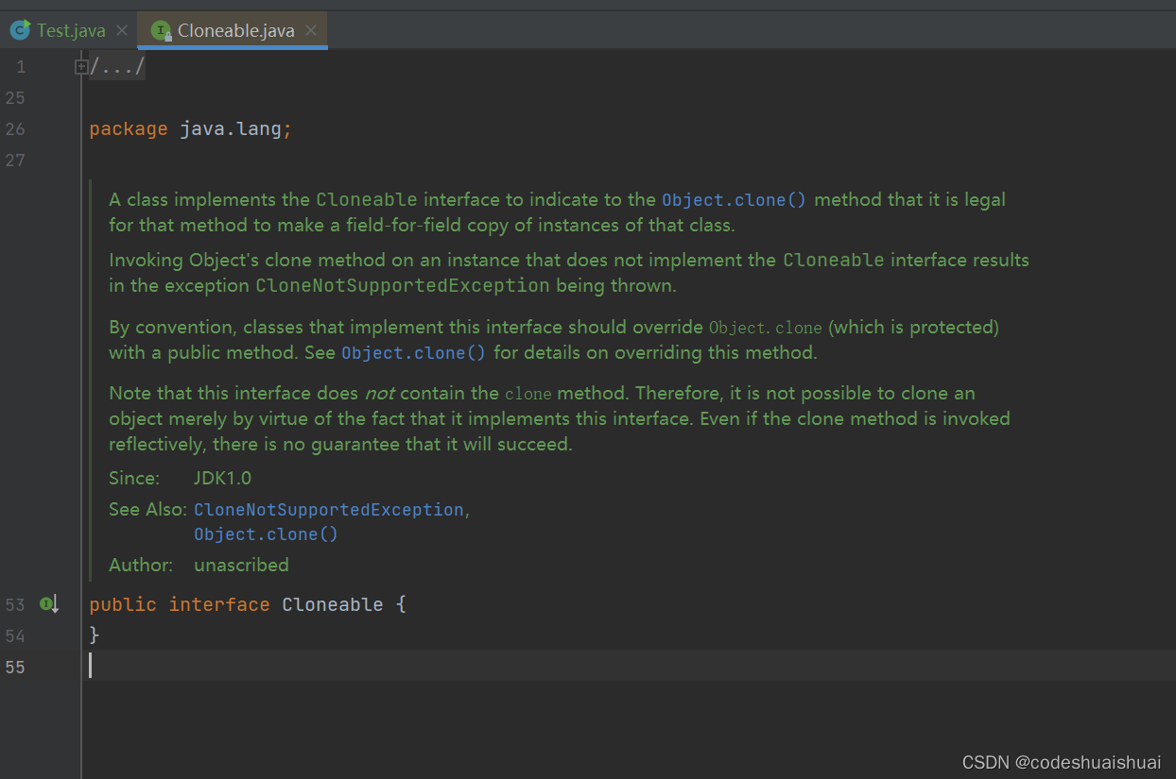Screen dimensions: 1176x779
Task: Follow Object.clone() link under See Also
Action: point(266,534)
